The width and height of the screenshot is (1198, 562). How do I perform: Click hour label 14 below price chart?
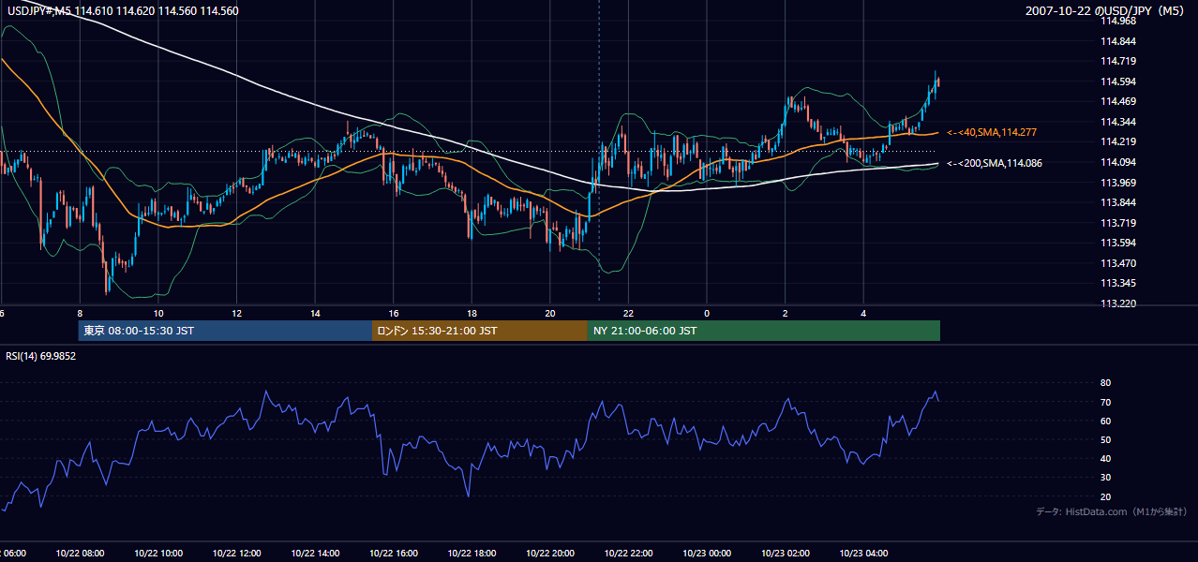point(315,313)
